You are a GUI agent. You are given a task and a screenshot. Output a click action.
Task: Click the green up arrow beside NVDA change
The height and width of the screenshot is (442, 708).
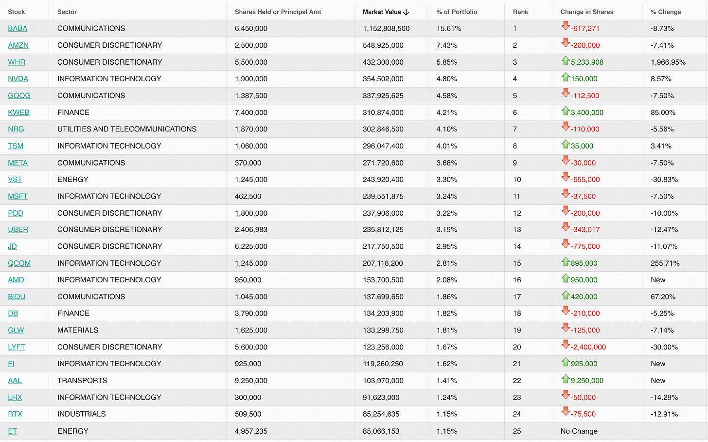(565, 77)
